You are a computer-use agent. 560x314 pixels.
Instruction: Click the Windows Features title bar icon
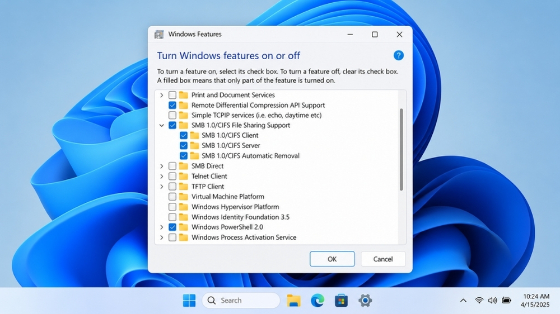pyautogui.click(x=159, y=34)
